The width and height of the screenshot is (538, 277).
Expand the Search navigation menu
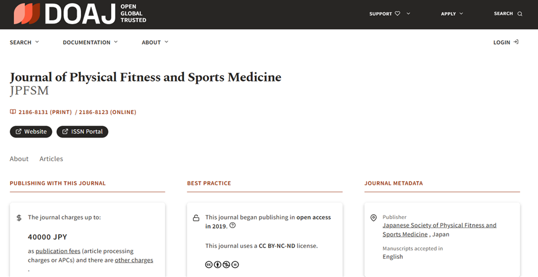pyautogui.click(x=24, y=42)
